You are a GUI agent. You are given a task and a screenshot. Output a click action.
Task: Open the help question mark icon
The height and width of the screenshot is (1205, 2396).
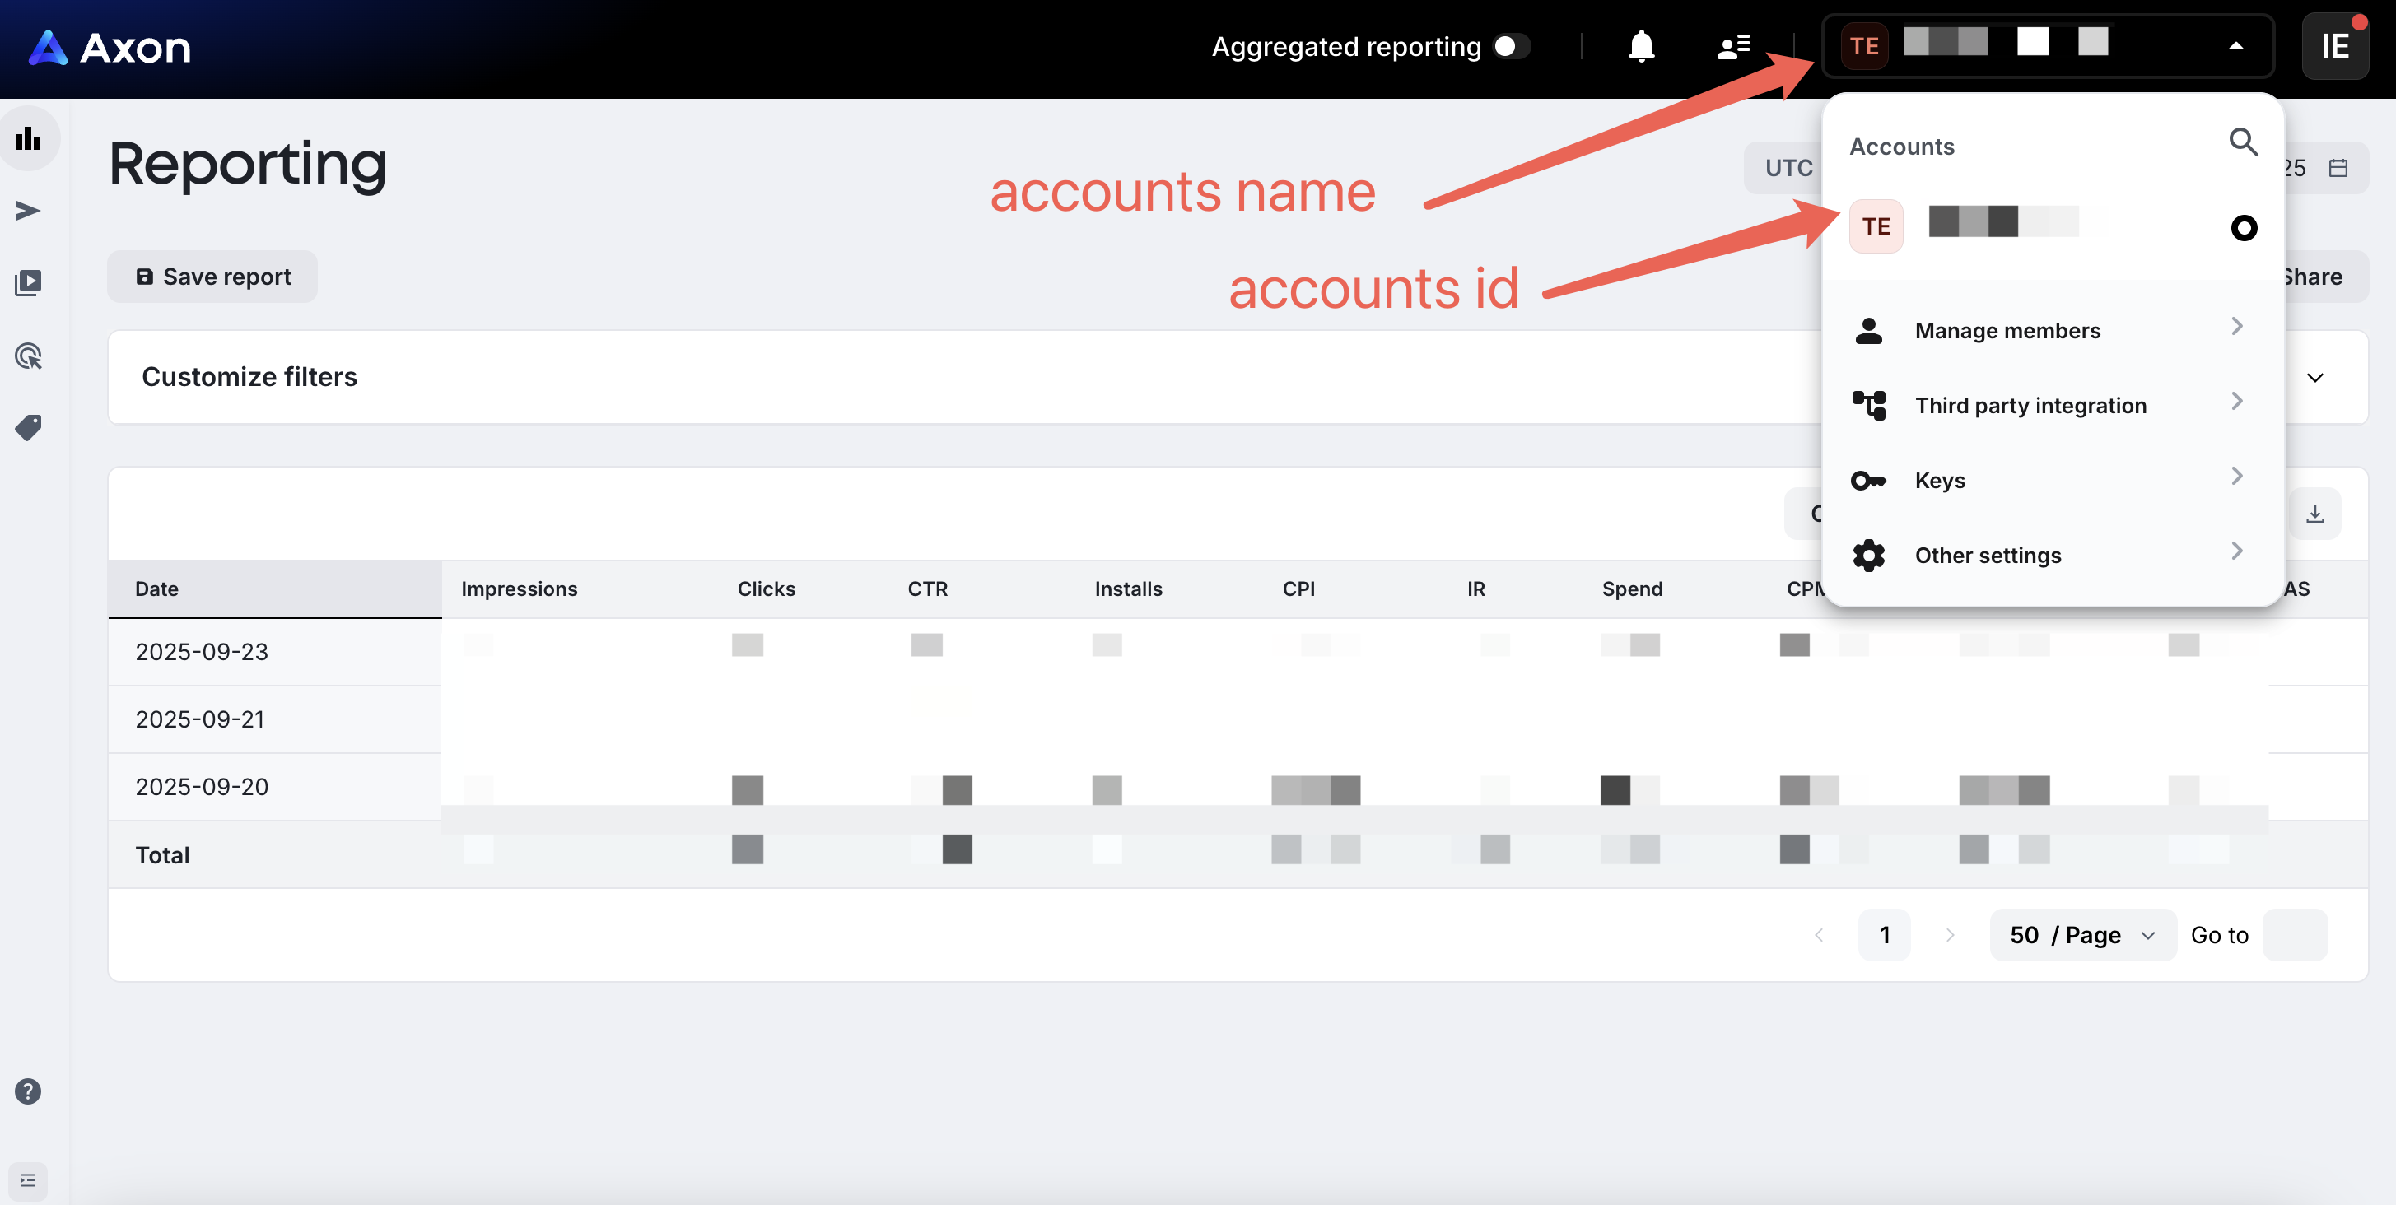[x=29, y=1091]
